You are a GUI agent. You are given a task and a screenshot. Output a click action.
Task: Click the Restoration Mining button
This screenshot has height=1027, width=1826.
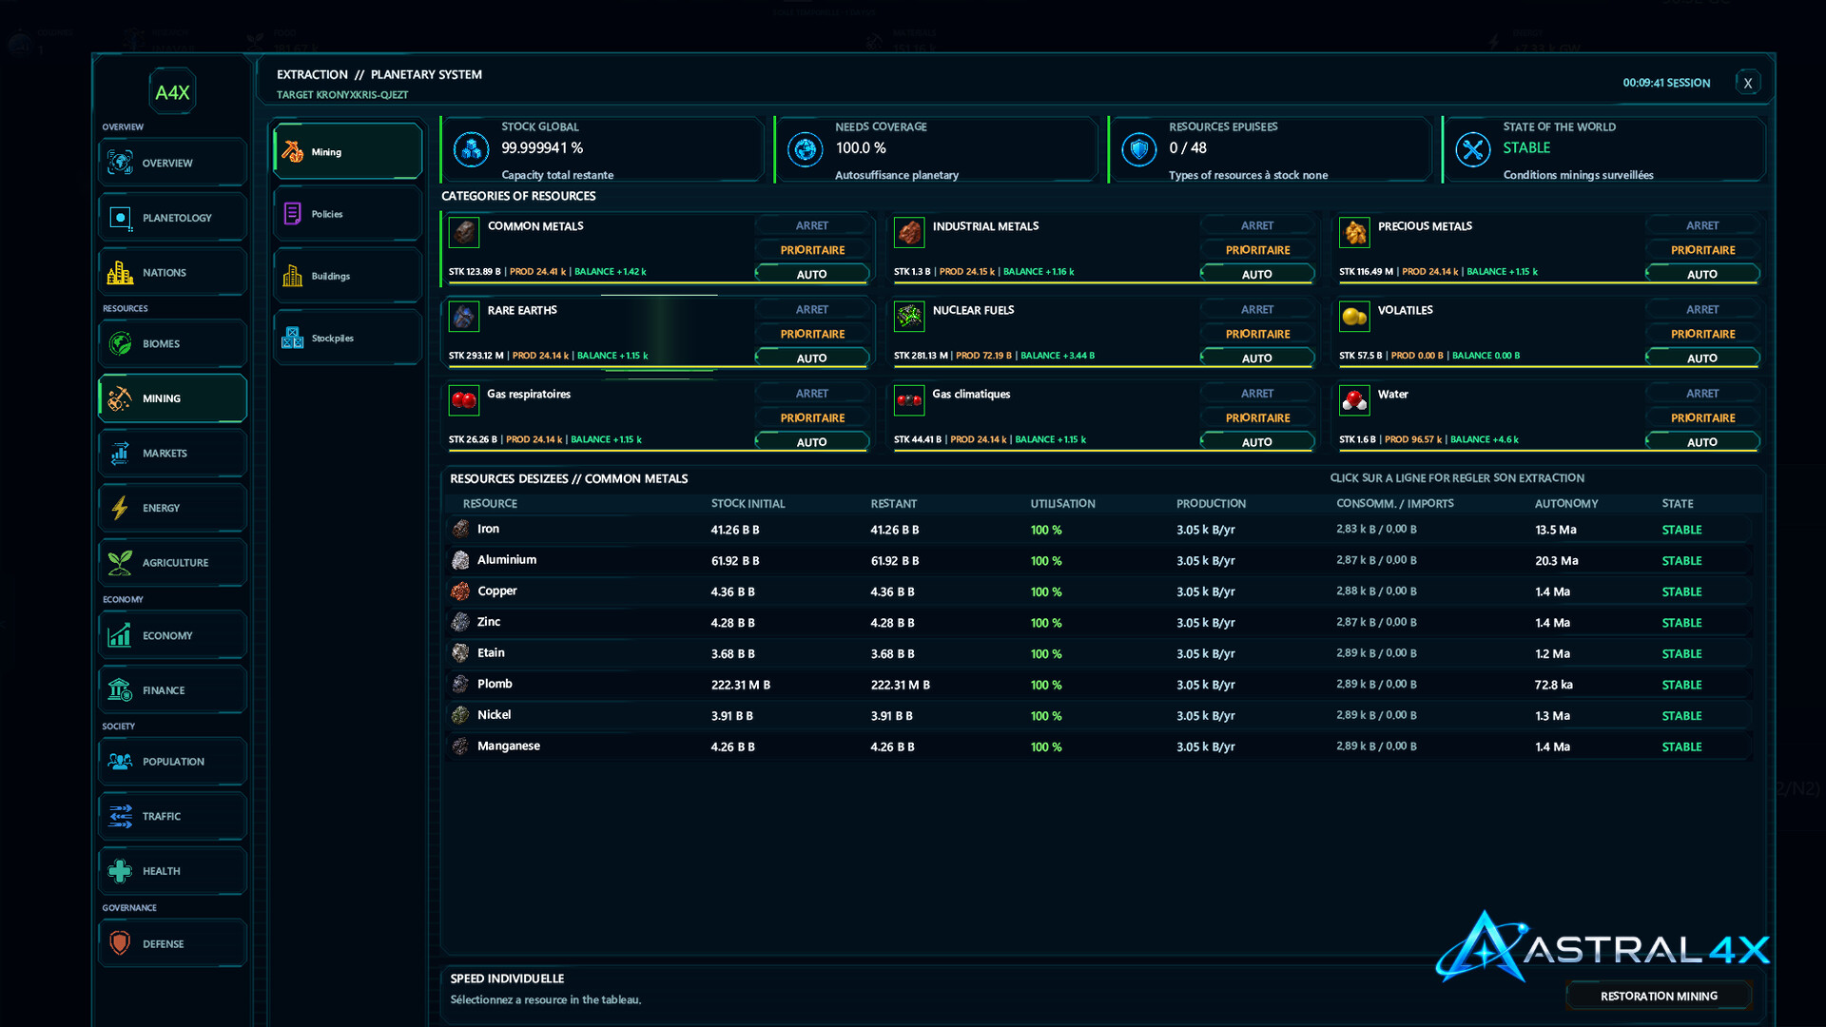coord(1659,996)
